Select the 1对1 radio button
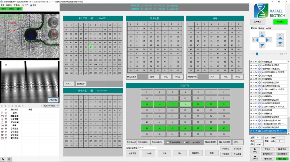 coord(184,142)
